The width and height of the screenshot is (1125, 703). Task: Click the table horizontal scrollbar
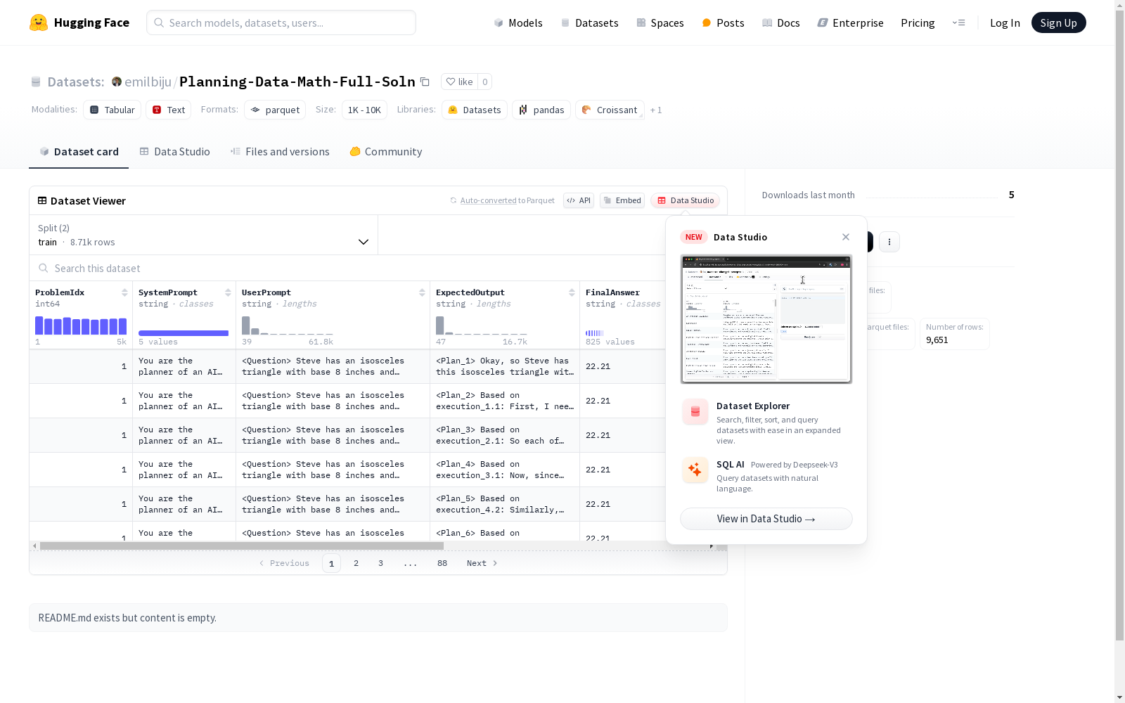coord(242,546)
